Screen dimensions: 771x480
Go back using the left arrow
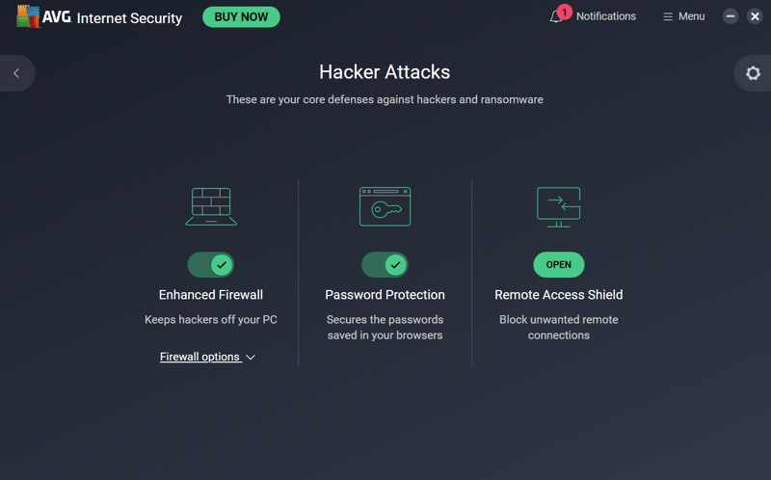coord(16,73)
